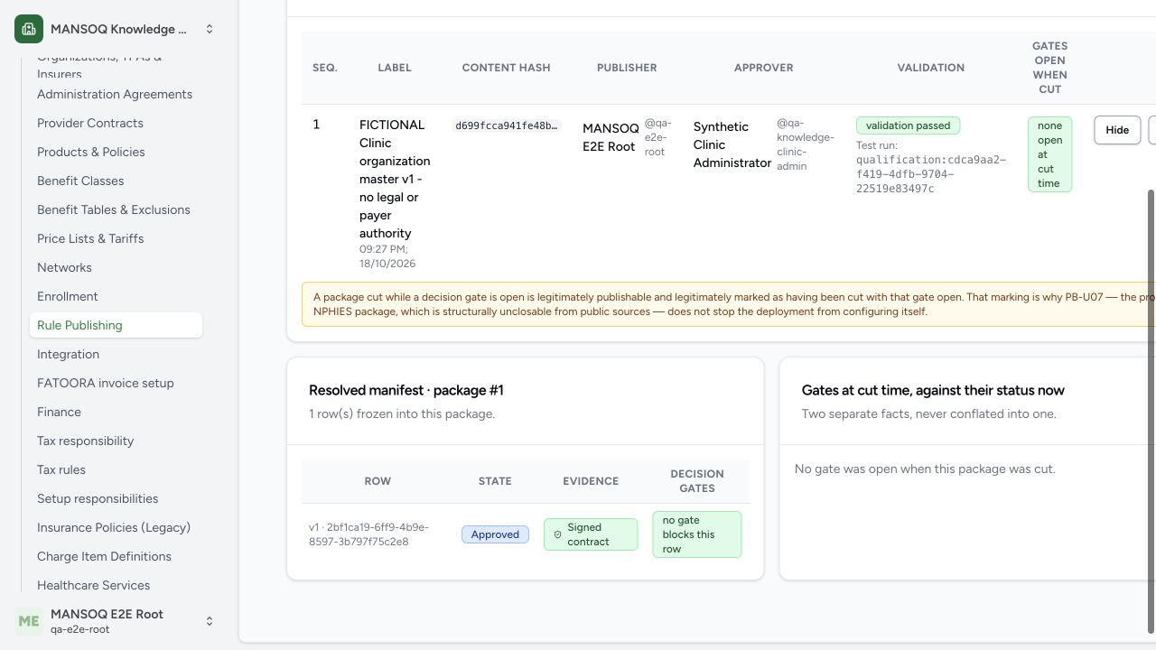The height and width of the screenshot is (650, 1156).
Task: Click the Publisher column header
Action: point(627,68)
